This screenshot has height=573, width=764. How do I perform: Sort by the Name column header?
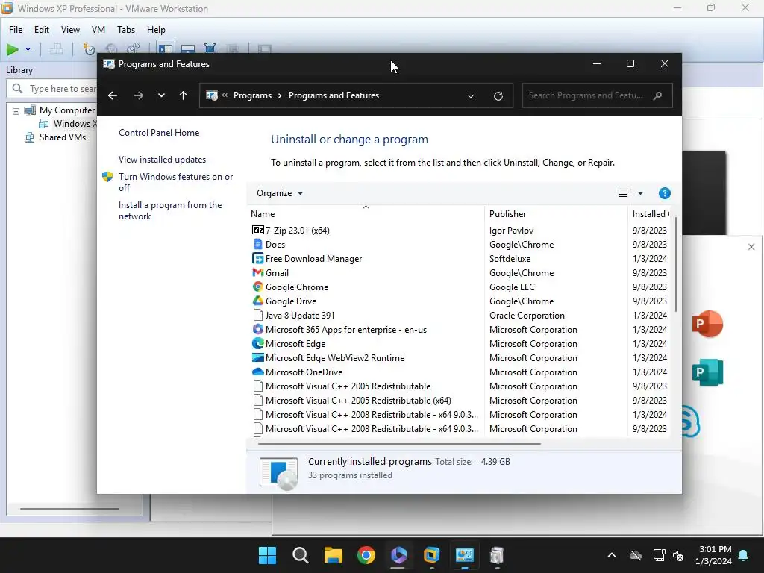(x=366, y=214)
